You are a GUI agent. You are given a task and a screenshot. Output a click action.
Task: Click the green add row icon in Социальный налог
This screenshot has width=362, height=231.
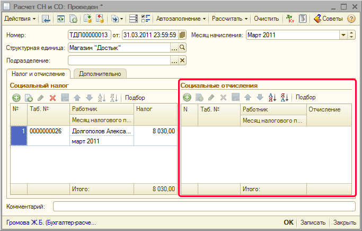[x=16, y=98]
